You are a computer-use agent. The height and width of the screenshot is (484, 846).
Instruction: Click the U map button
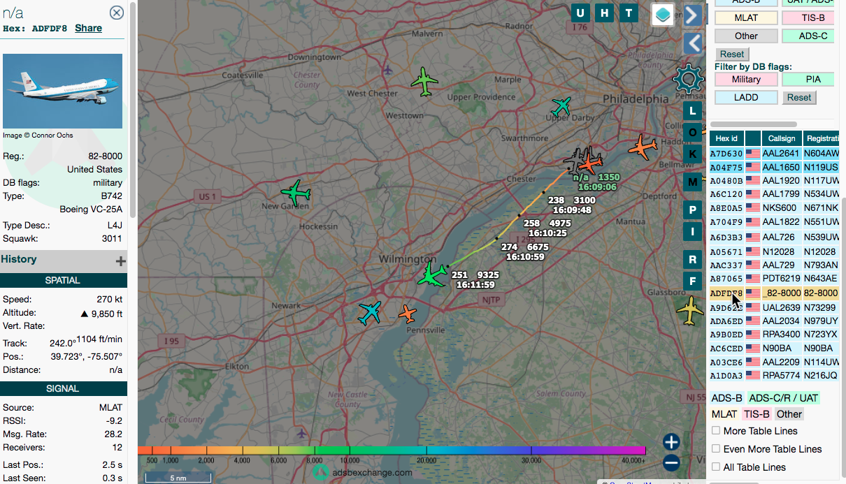580,13
